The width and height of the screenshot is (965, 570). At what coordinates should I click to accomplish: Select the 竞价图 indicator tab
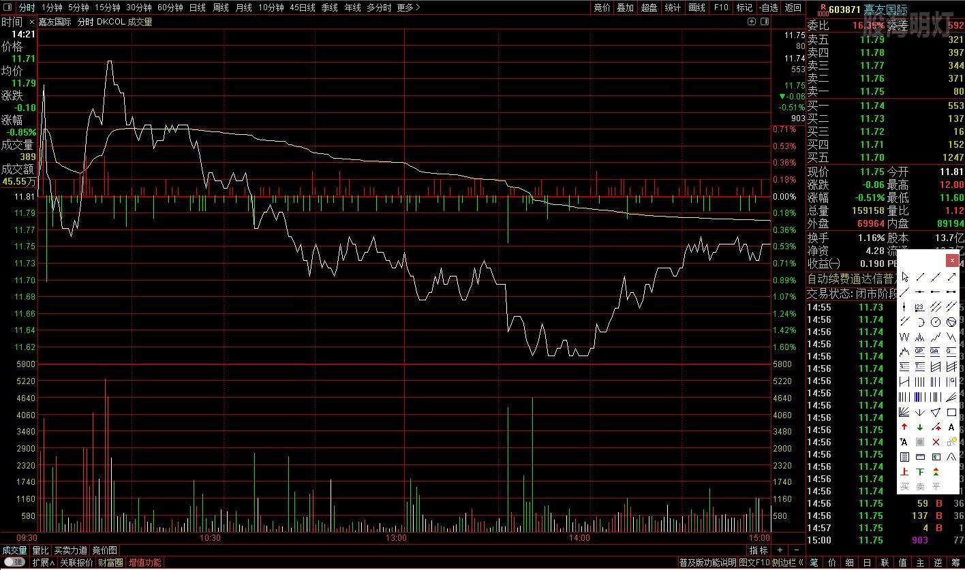(x=105, y=550)
